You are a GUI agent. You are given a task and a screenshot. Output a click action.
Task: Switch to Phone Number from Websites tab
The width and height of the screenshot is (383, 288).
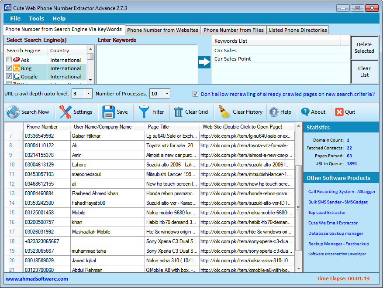162,30
